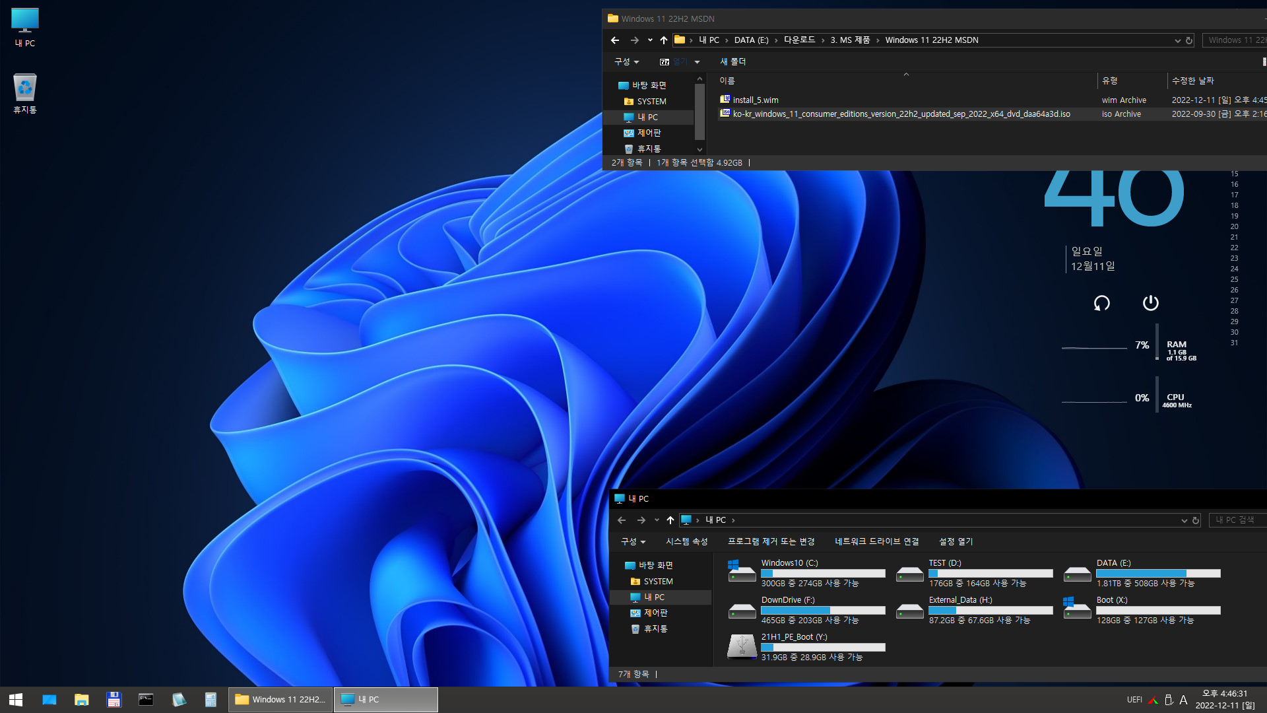Go up one level in 내 PC window

(x=670, y=520)
